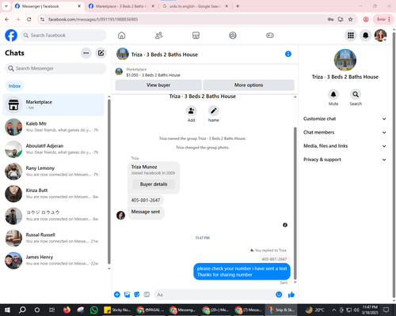This screenshot has height=316, width=396.
Task: Open the Notifications bell
Action: [x=365, y=36]
